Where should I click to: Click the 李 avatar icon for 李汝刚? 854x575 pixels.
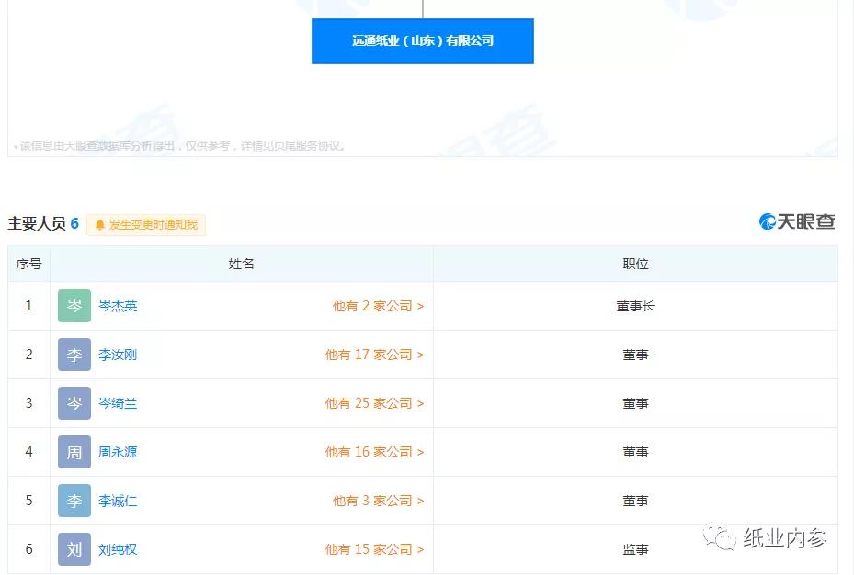pyautogui.click(x=74, y=355)
